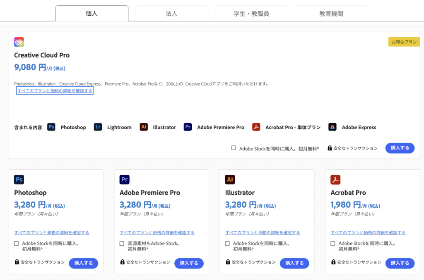Viewport: 424px width, 280px height.
Task: Select the Premiere Pro card's Pr icon
Action: pyautogui.click(x=124, y=179)
